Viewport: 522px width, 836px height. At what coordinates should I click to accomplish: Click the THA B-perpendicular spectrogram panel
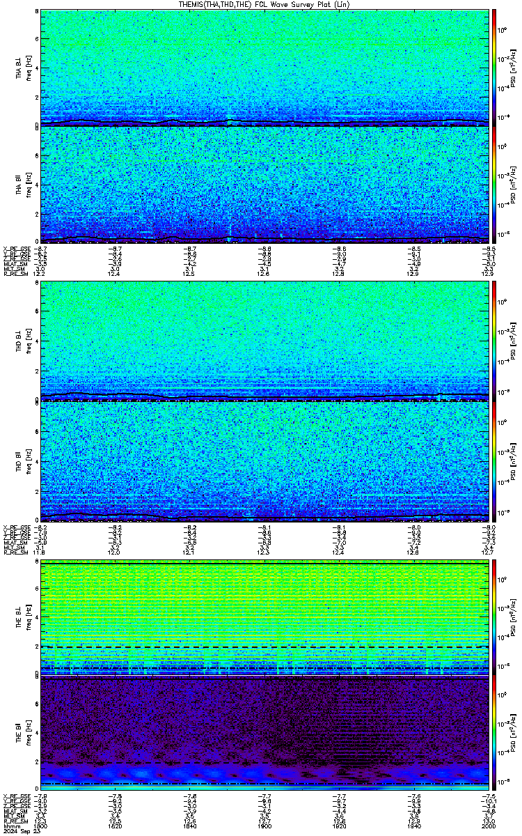tap(263, 68)
